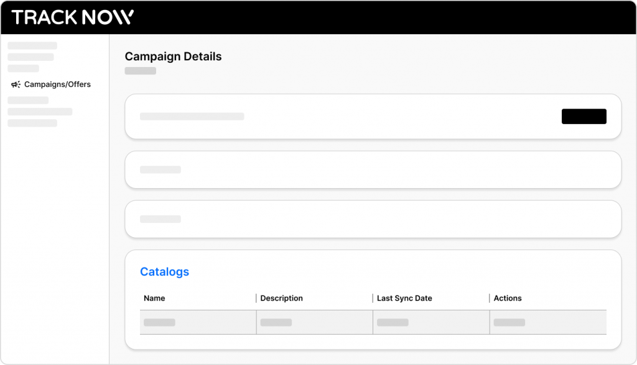This screenshot has height=365, width=637.
Task: Click the black button in the top card
Action: click(x=584, y=117)
